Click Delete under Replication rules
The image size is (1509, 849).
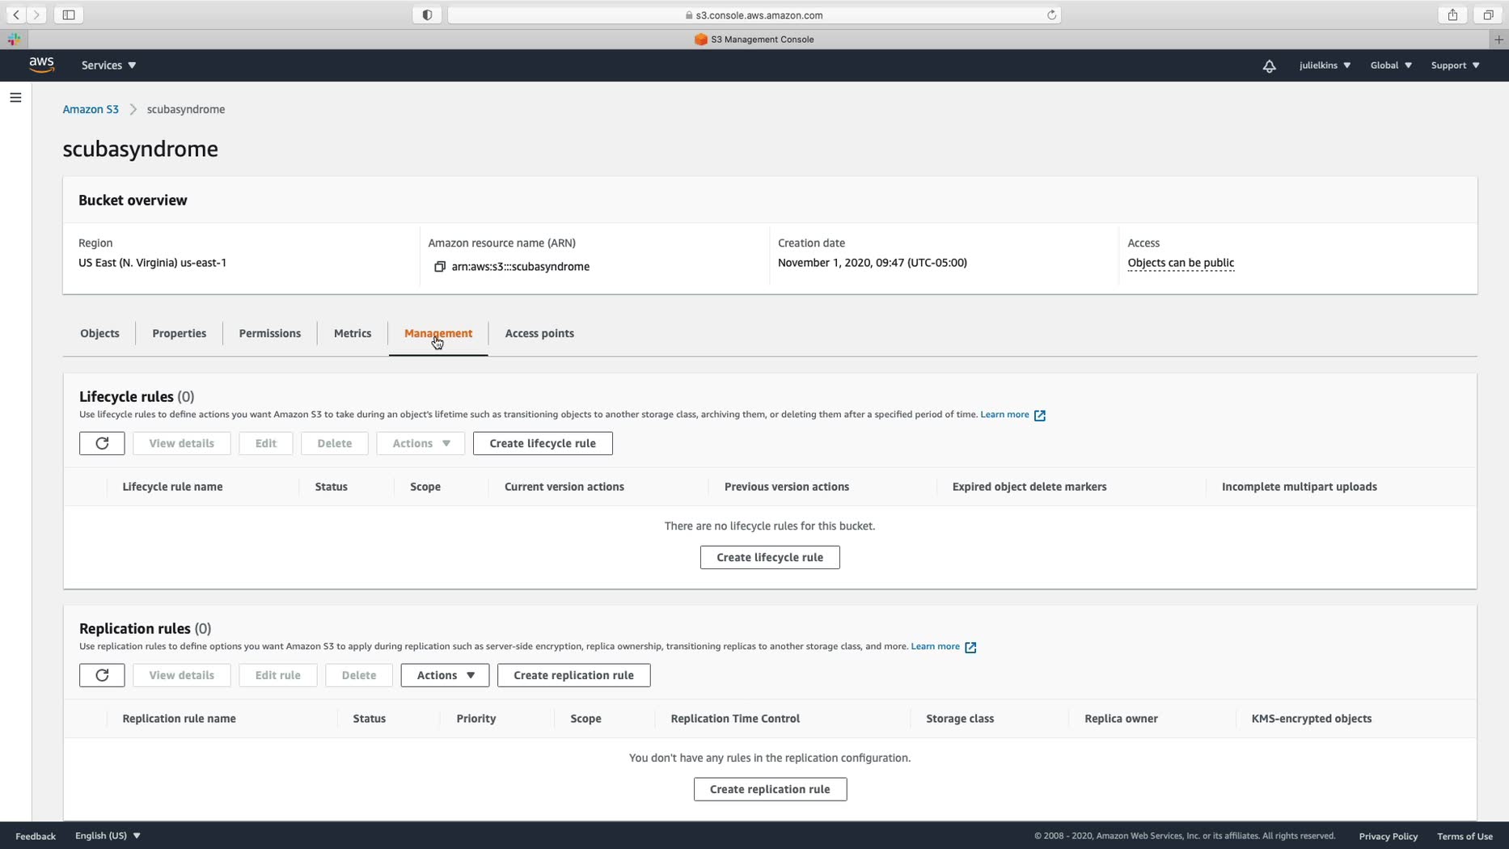click(359, 675)
